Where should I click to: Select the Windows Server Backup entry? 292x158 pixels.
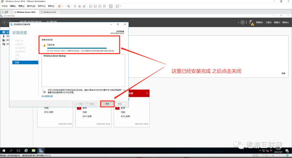(x=55, y=56)
